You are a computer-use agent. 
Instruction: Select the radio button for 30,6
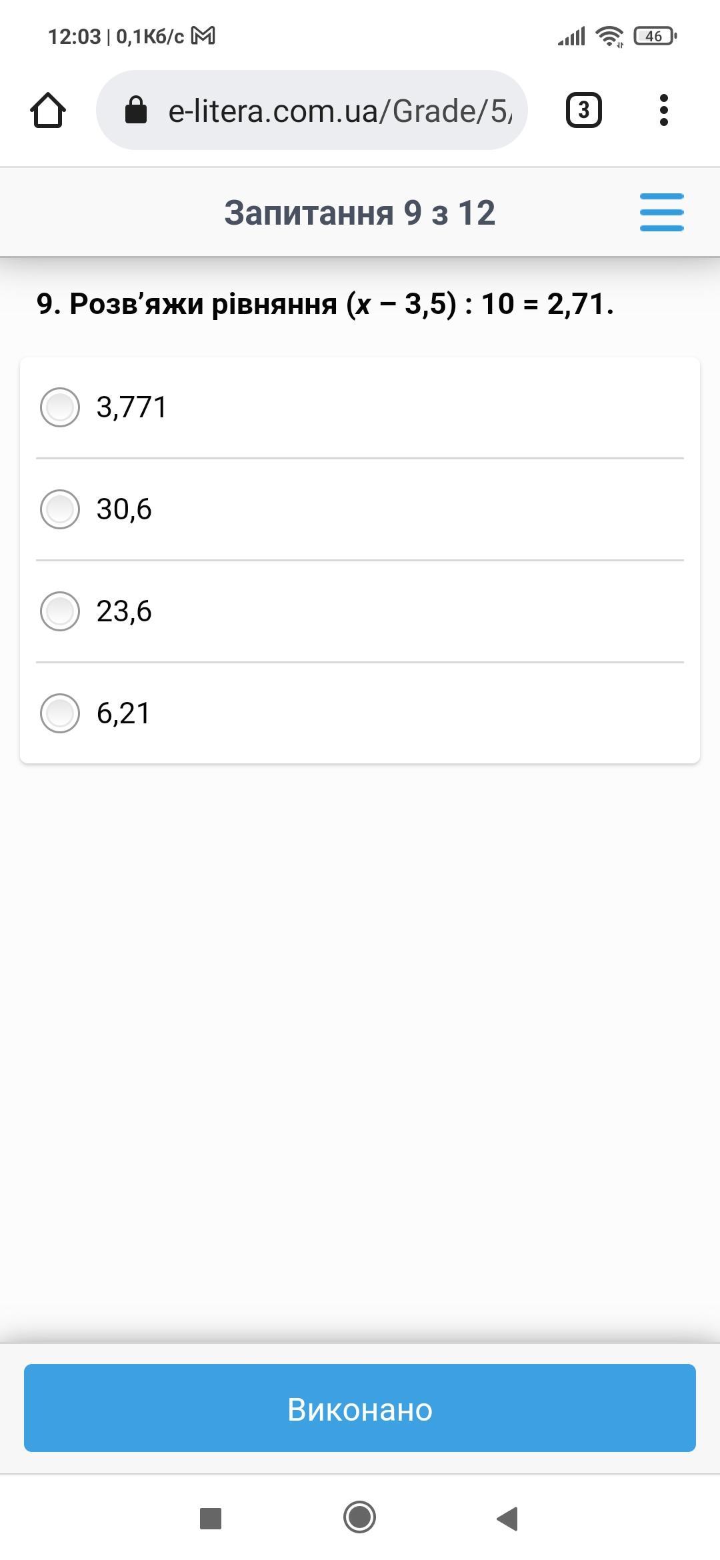point(60,509)
